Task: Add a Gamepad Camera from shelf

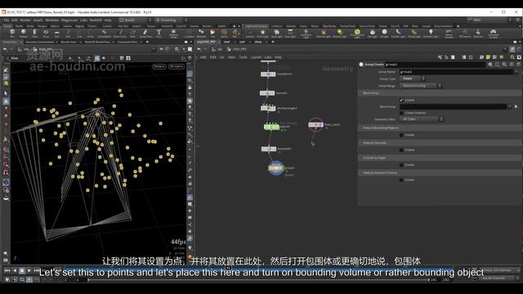Action: (x=493, y=33)
